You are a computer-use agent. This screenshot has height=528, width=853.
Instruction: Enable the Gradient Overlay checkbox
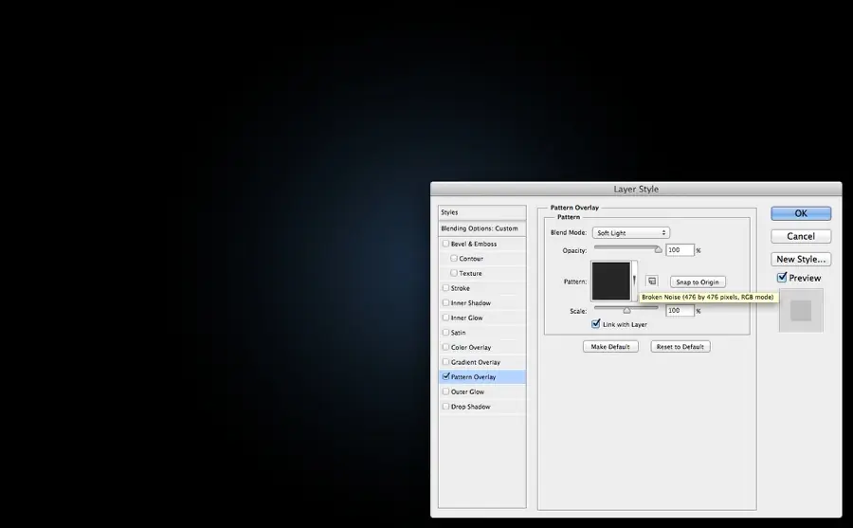point(446,362)
